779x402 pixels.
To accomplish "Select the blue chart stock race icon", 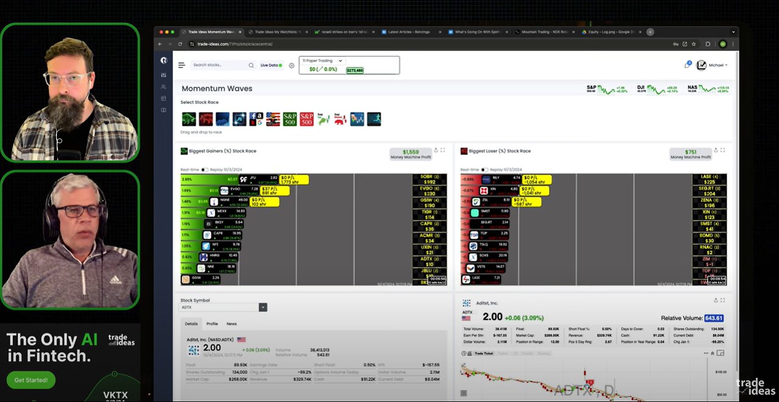I will pos(222,119).
